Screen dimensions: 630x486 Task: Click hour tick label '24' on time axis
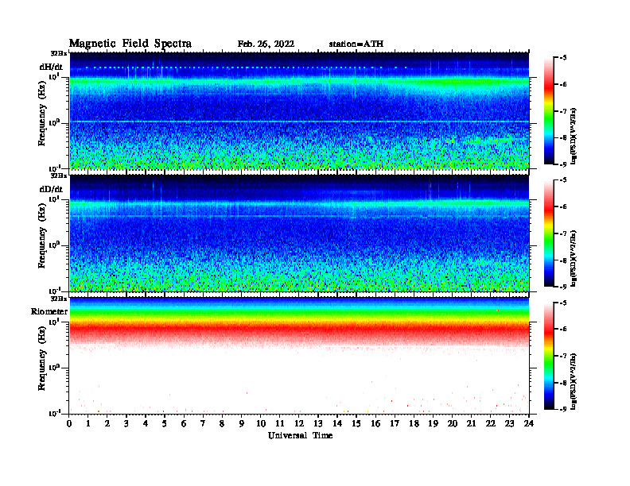click(x=529, y=423)
